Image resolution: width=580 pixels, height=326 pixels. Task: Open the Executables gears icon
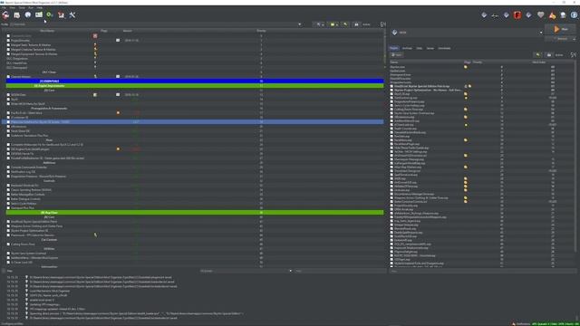tap(50, 15)
